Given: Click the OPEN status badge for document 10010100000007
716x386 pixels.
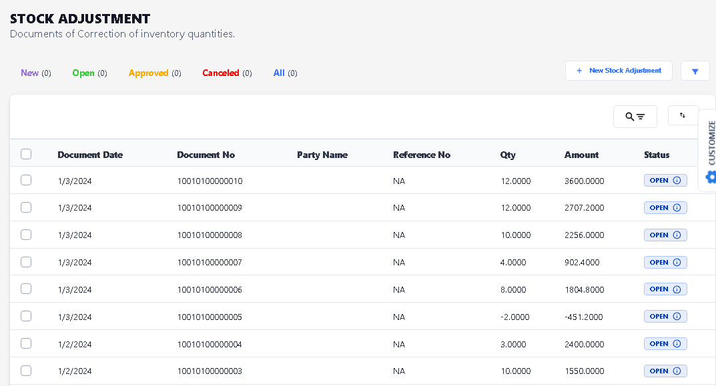Looking at the screenshot, I should coord(659,263).
